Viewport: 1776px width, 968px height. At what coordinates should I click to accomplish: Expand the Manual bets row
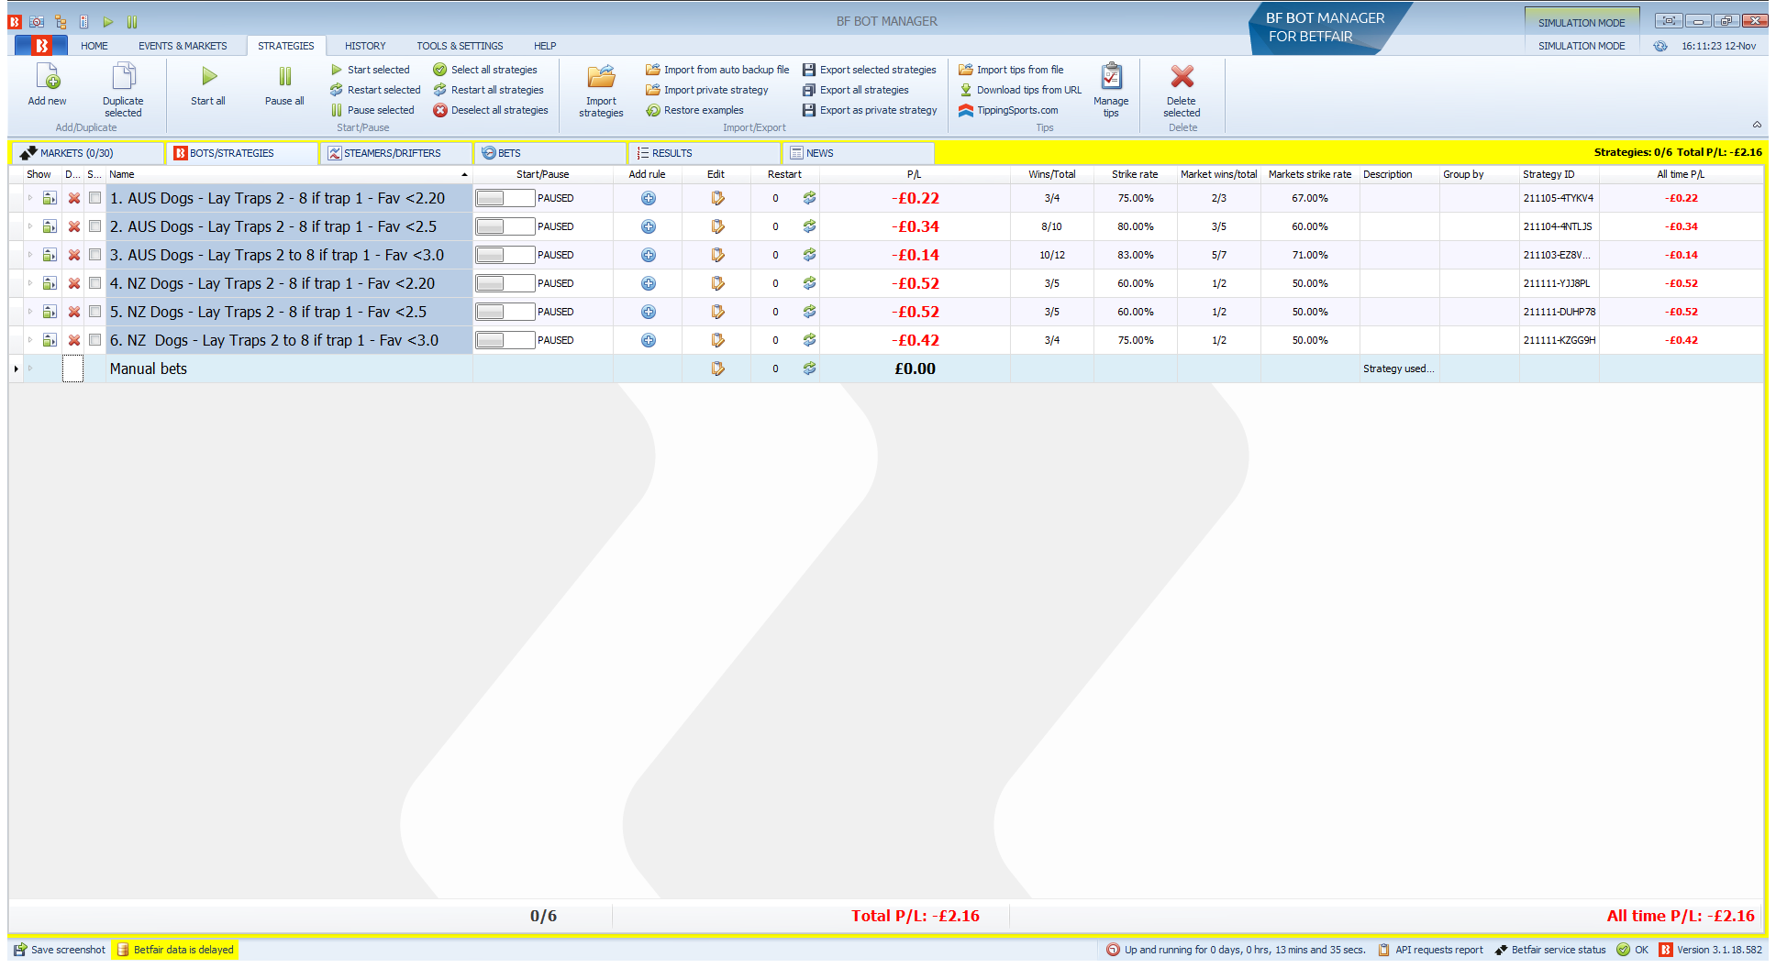point(30,368)
